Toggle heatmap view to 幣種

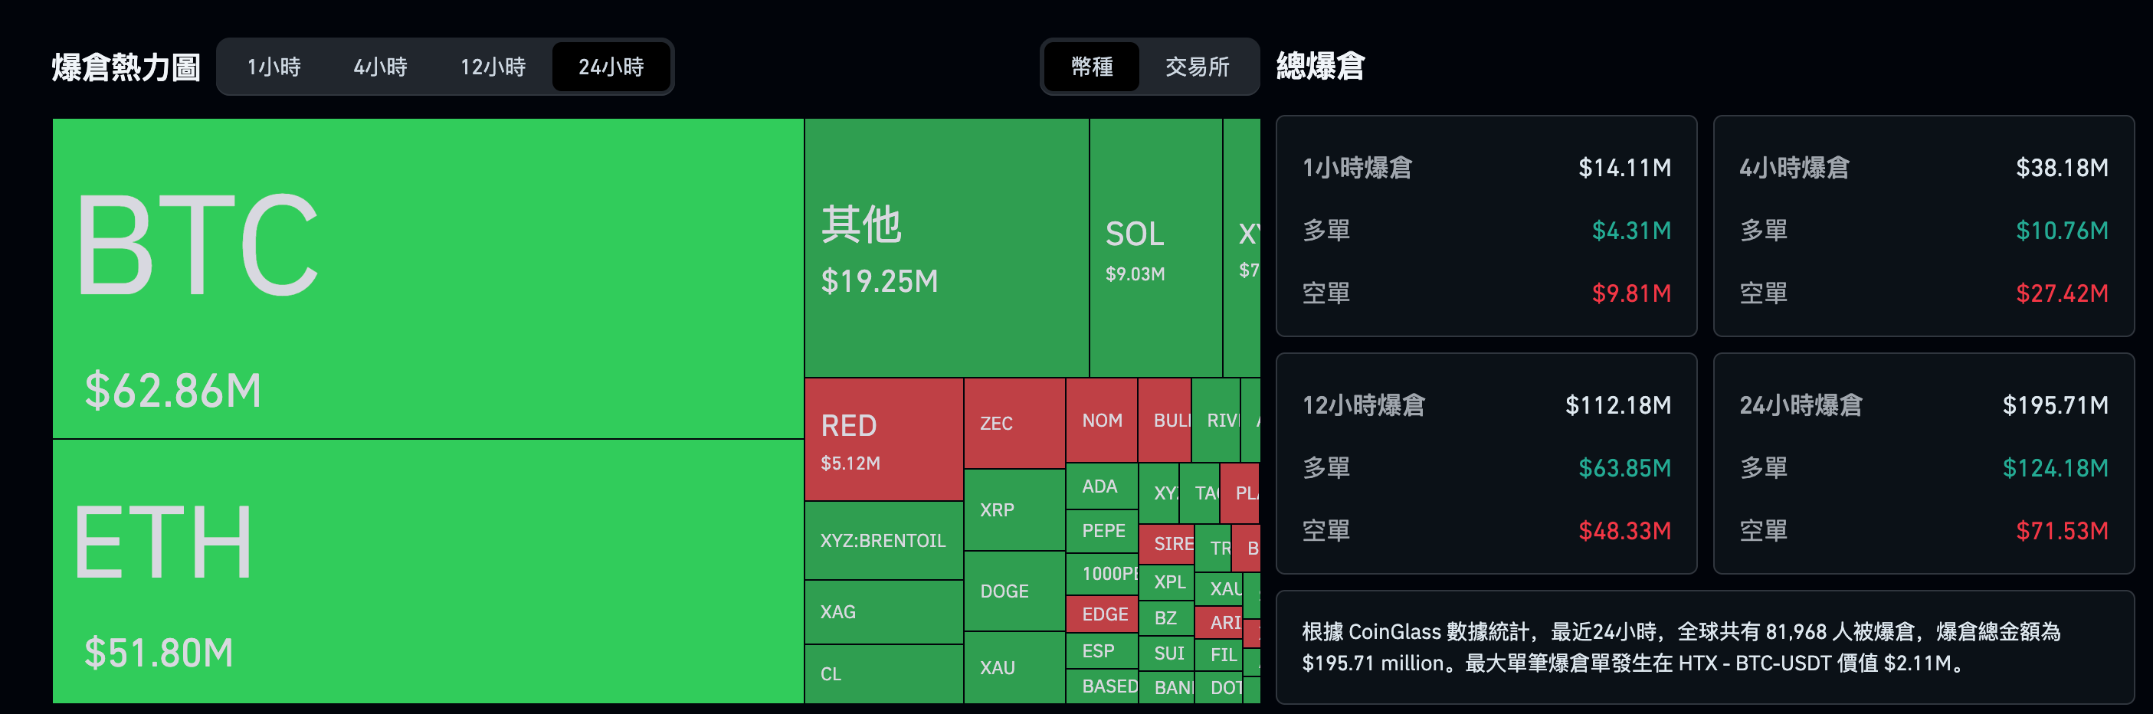pyautogui.click(x=1091, y=67)
